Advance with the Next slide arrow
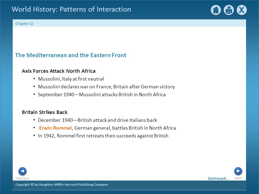Viewport: 259px width, 194px height. pos(238,171)
